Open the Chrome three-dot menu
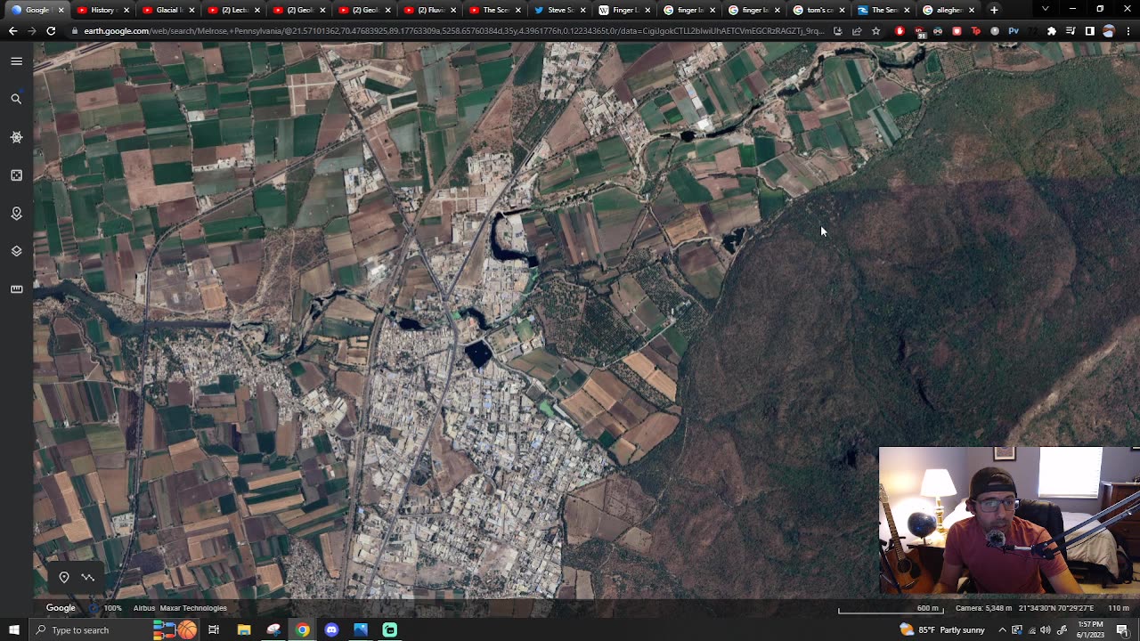Screen dimensions: 1140x641 click(1128, 31)
